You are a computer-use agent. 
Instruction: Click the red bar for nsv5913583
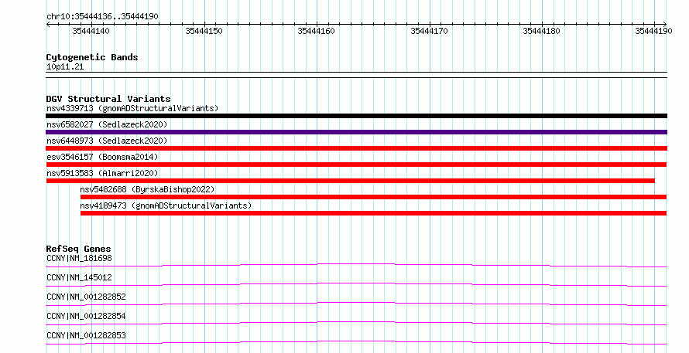[350, 181]
